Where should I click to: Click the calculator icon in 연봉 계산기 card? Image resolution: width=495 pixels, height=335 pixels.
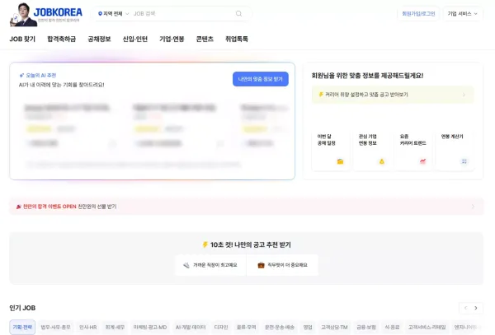[x=464, y=161]
